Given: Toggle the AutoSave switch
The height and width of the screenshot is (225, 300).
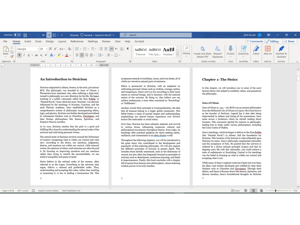Looking at the screenshot, I should click(17, 35).
